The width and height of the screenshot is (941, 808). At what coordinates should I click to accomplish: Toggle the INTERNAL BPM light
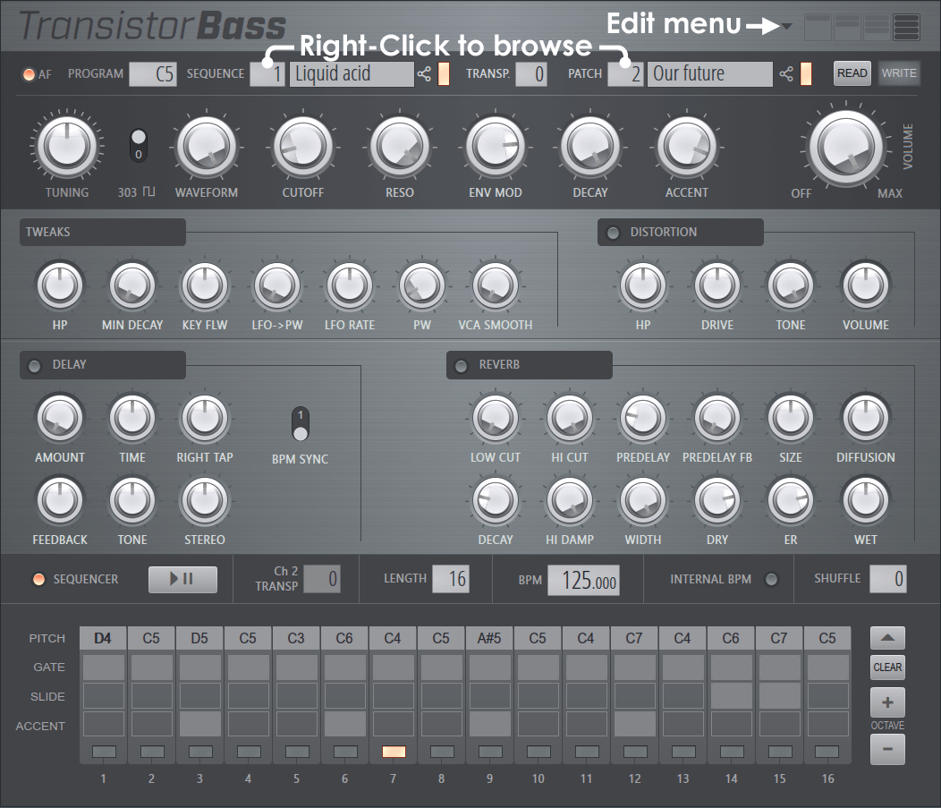coord(771,579)
